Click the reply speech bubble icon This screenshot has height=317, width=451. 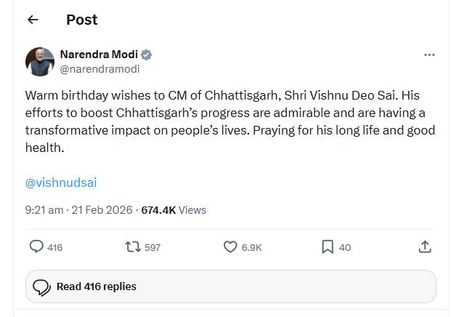[36, 247]
